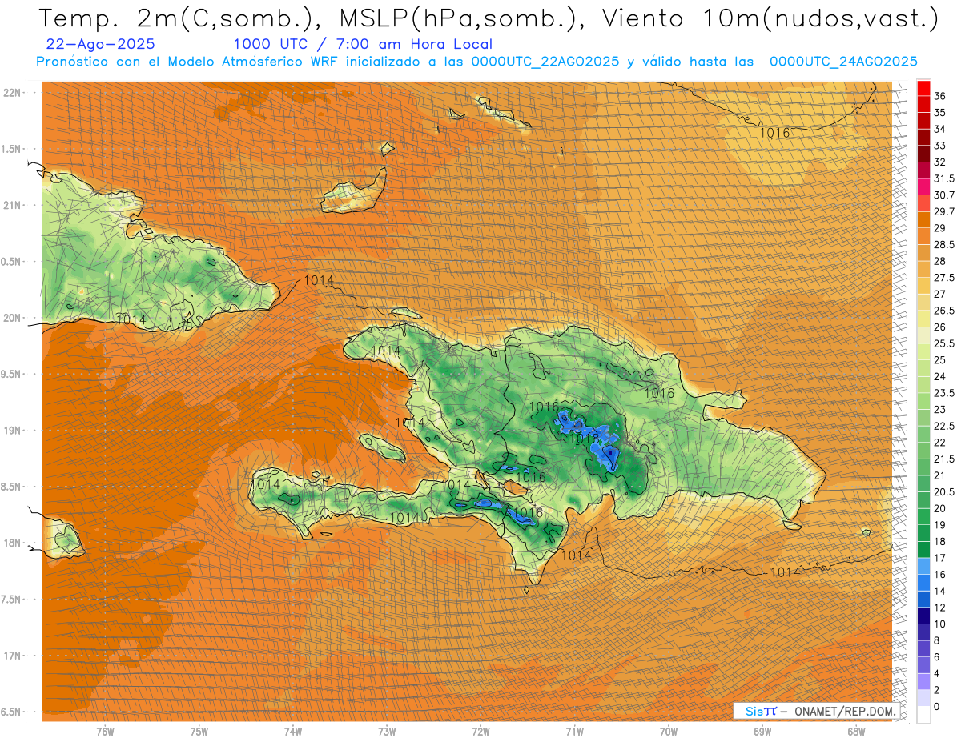
Task: Click the legend value "16"
Action: pyautogui.click(x=939, y=574)
